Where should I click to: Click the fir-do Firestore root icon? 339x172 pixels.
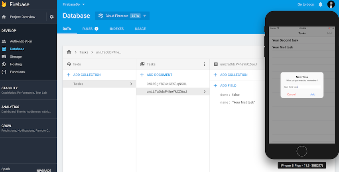coord(69,64)
